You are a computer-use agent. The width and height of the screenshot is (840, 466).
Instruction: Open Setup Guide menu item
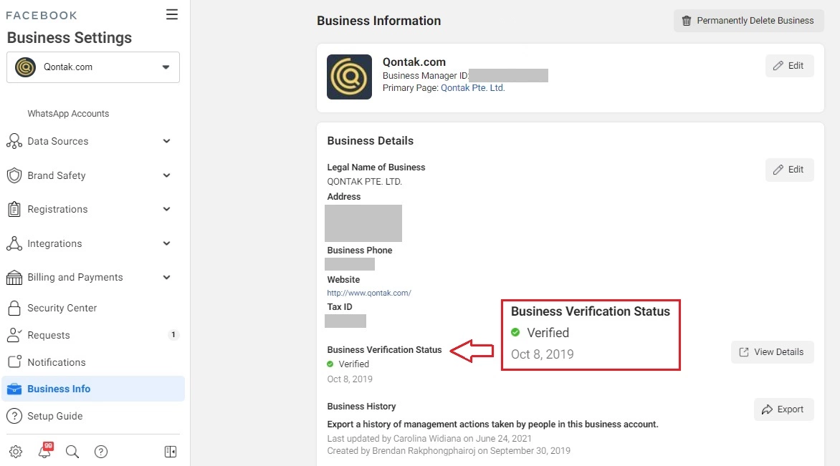[55, 416]
